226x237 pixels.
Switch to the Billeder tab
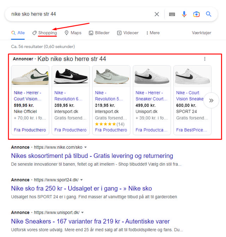(99, 33)
